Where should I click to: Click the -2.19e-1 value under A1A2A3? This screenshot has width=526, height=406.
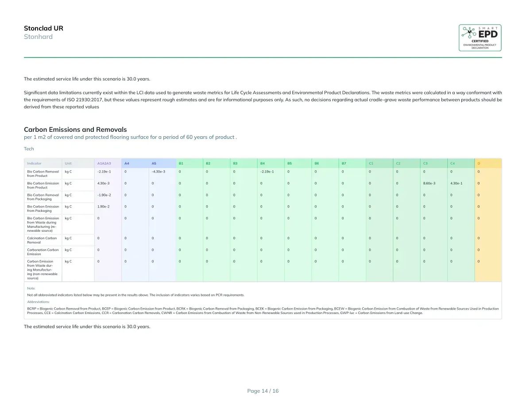[x=104, y=172]
